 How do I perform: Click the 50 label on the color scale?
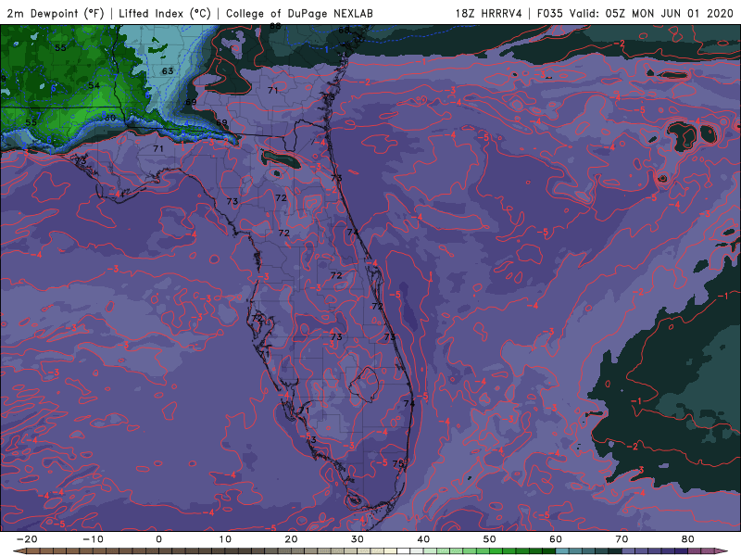(x=490, y=539)
